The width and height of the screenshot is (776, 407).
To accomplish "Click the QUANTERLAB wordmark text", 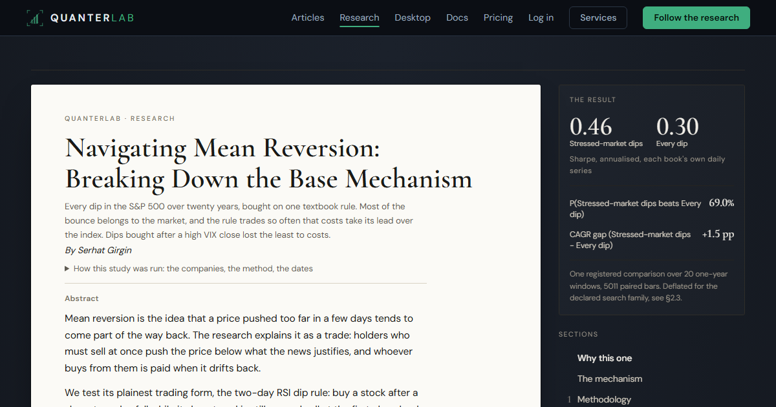I will (x=92, y=18).
